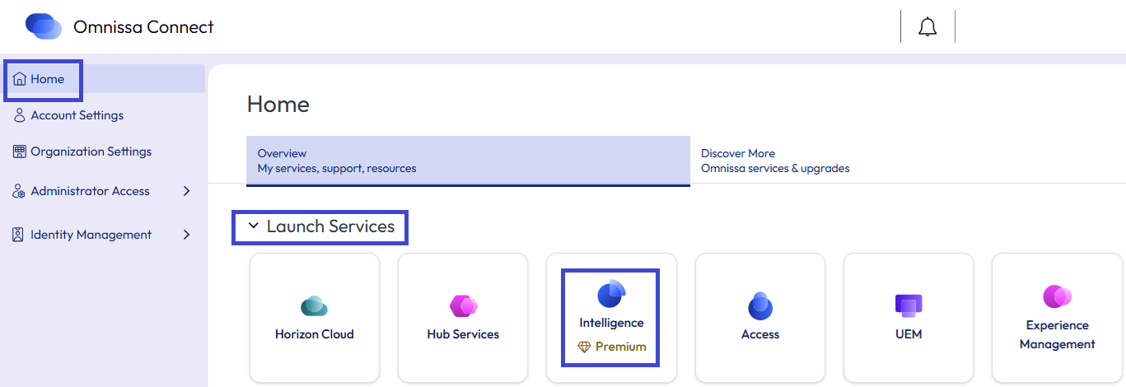Viewport: 1126px width, 387px height.
Task: Click 'Omnissa services & upgrades' text
Action: point(775,168)
